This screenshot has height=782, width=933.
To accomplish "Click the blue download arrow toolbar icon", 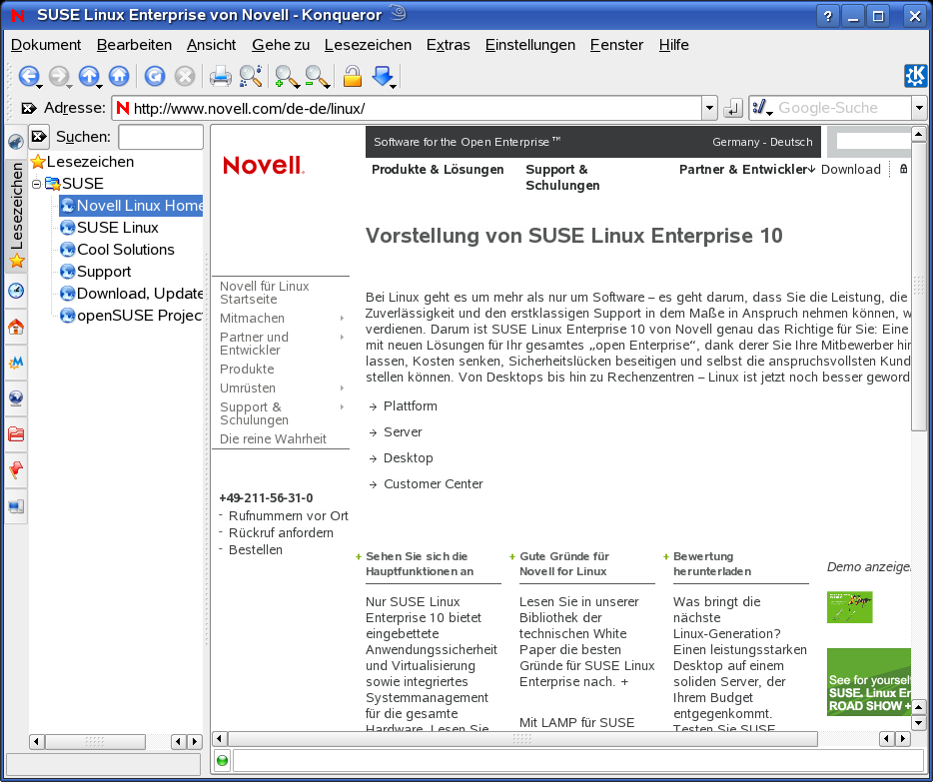I will [x=383, y=76].
